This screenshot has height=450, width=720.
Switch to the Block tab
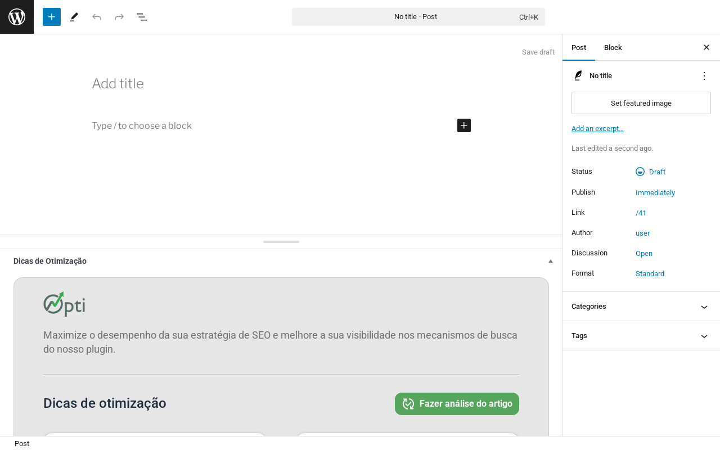tap(613, 48)
